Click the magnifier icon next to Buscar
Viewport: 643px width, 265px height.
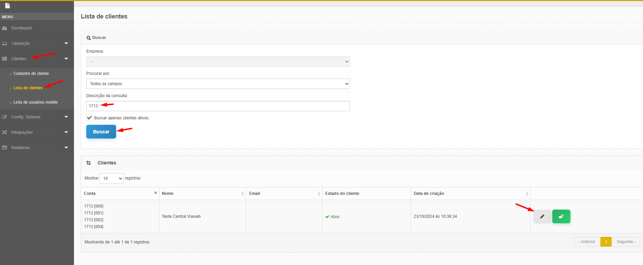89,38
